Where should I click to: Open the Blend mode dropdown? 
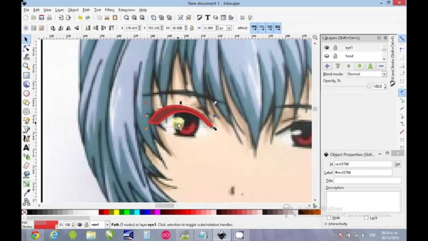pyautogui.click(x=385, y=74)
